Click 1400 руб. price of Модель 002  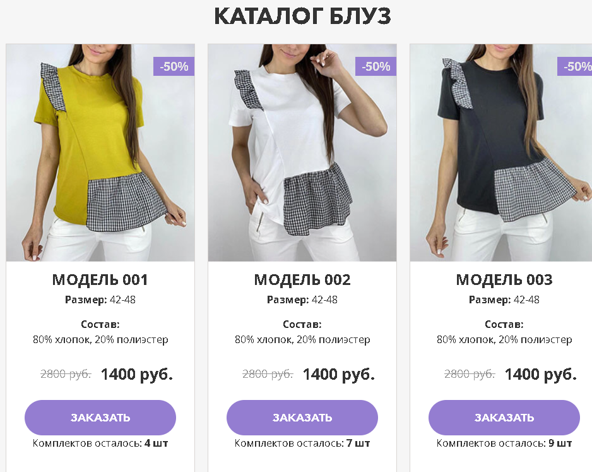(339, 375)
